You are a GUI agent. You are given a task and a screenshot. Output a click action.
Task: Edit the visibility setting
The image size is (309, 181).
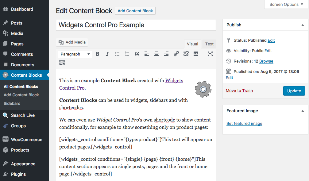click(x=268, y=51)
